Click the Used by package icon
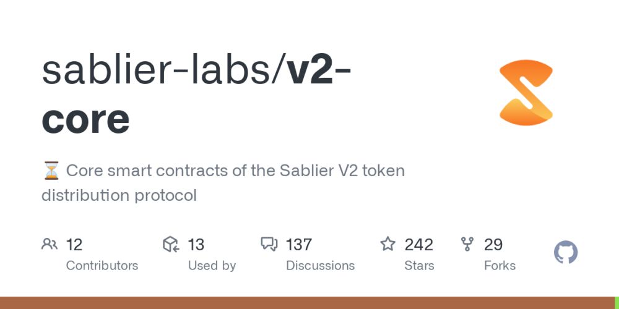 [171, 245]
